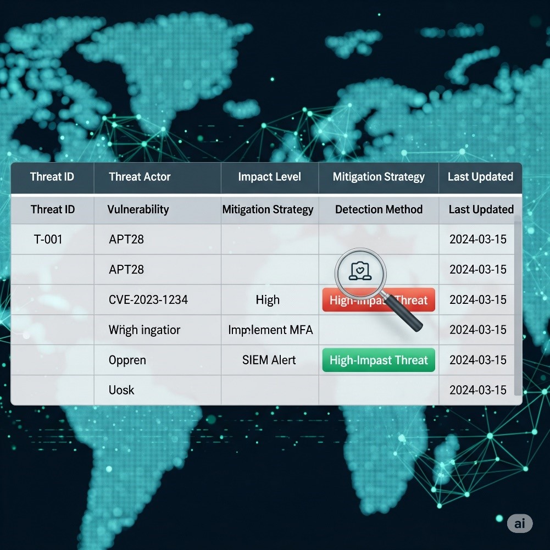Click the Implement MFA cell
Screen dimensions: 550x550
pyautogui.click(x=270, y=330)
